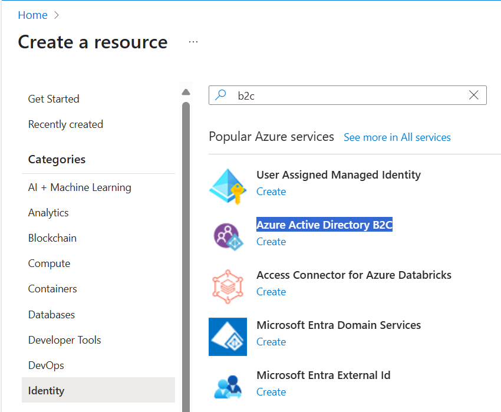Click Access Connector for Azure Databricks title

point(354,275)
